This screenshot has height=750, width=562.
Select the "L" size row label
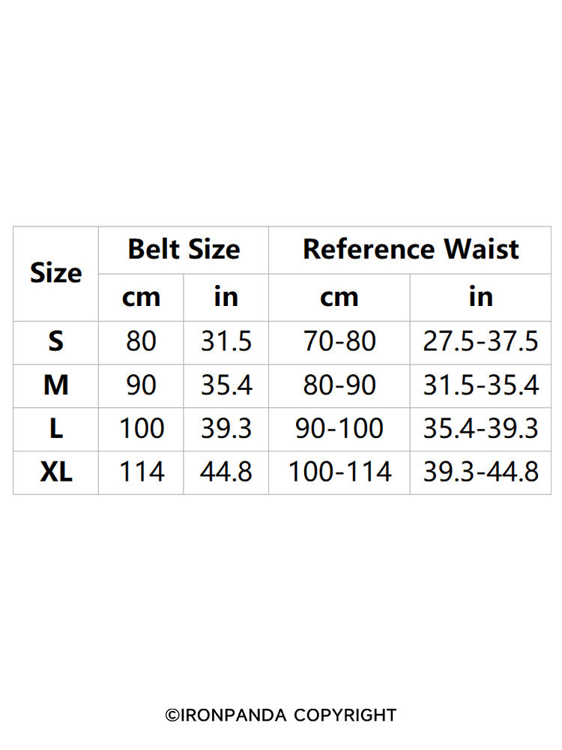point(55,429)
